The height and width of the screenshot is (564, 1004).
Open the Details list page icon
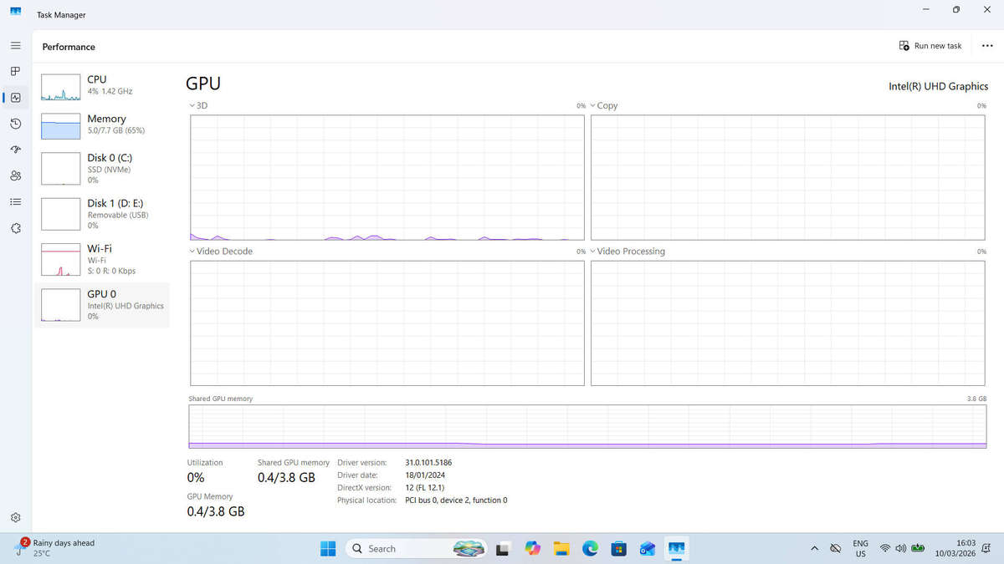(x=15, y=201)
